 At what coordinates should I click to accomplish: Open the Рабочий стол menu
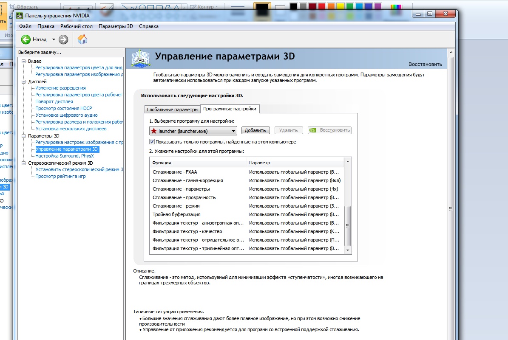[77, 26]
